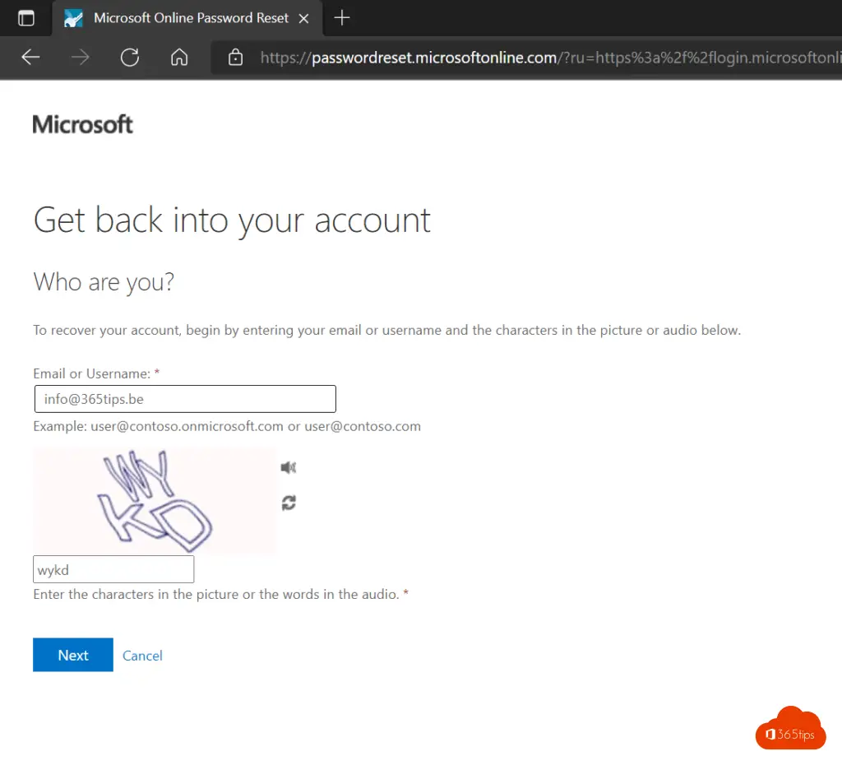The width and height of the screenshot is (842, 779).
Task: Select the address bar URL
Action: pos(550,58)
